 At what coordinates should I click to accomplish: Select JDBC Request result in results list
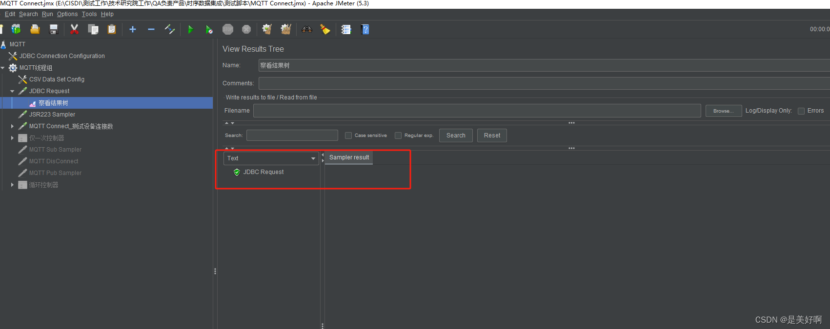point(263,172)
